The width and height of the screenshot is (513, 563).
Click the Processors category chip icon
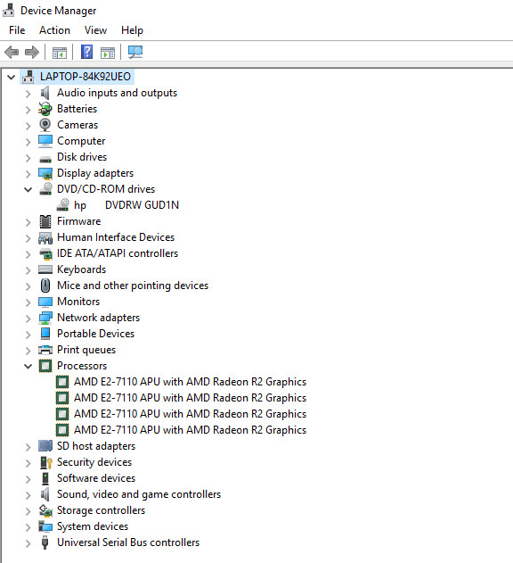pos(45,366)
